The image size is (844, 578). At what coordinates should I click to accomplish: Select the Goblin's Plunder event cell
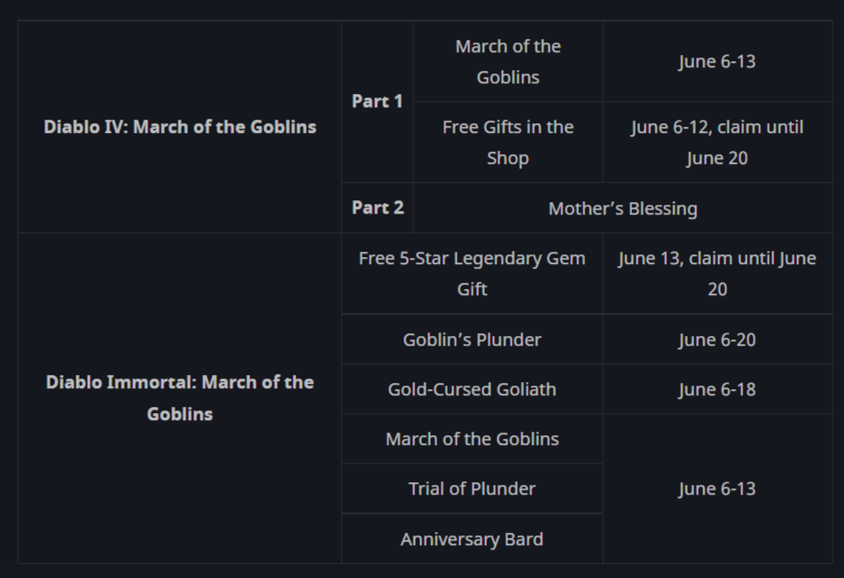472,340
